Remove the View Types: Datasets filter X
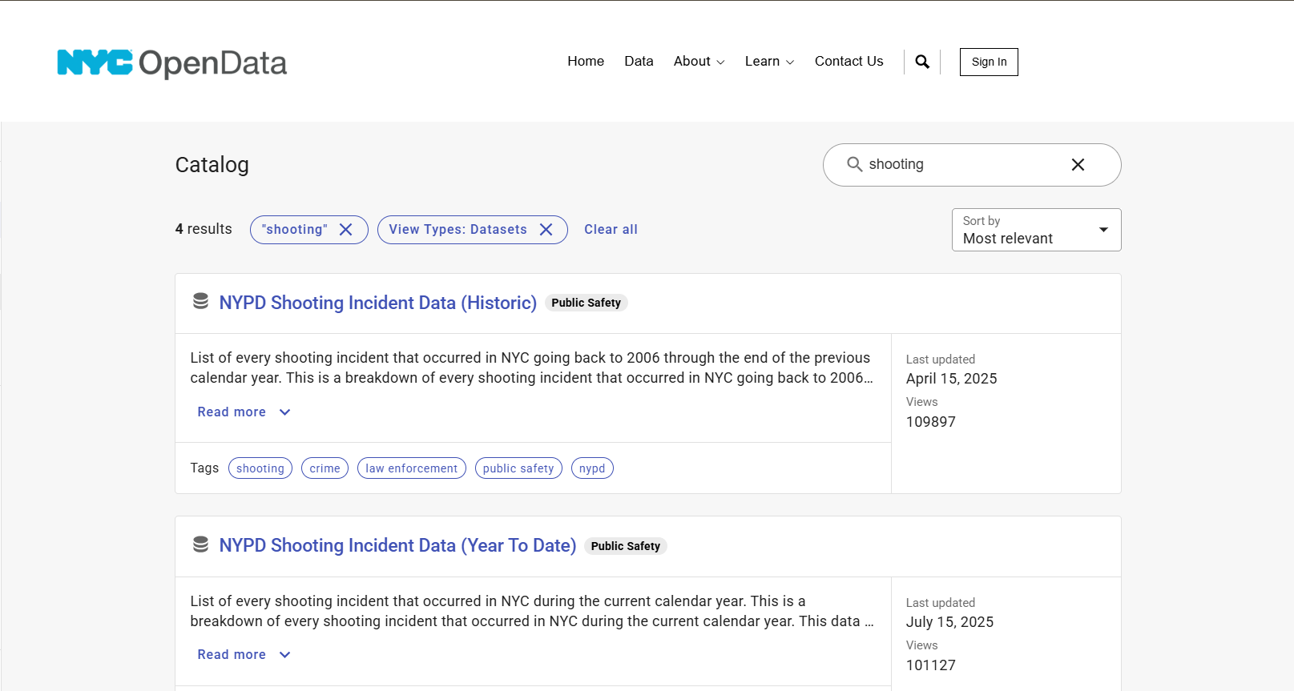Screen dimensions: 1294x691 546,230
